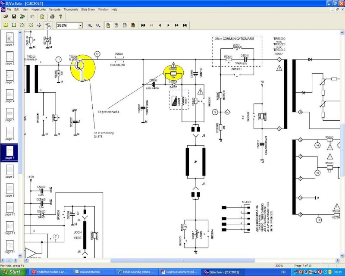
Task: Go to next page arrow
Action: click(x=168, y=25)
